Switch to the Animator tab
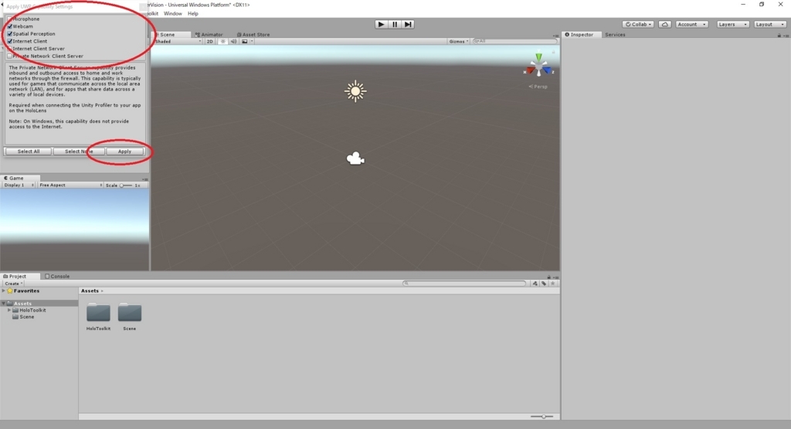The width and height of the screenshot is (791, 429). click(209, 35)
